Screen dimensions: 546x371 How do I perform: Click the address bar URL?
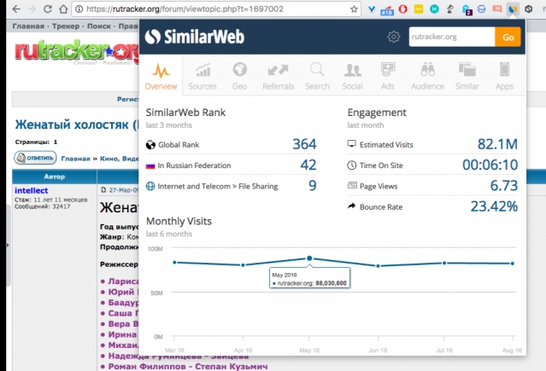(x=185, y=9)
